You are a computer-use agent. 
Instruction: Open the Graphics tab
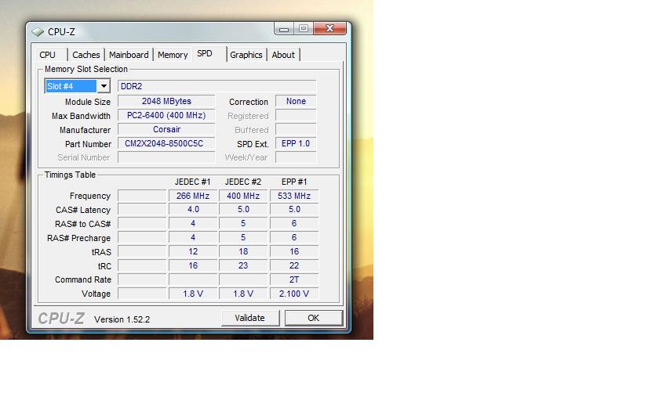(246, 55)
